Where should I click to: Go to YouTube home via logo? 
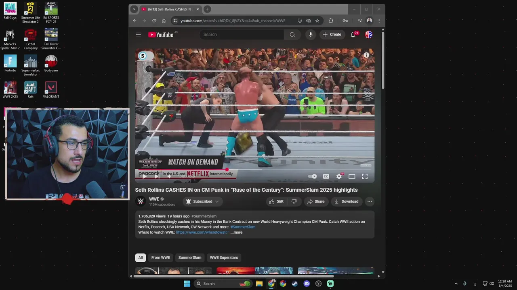point(161,35)
